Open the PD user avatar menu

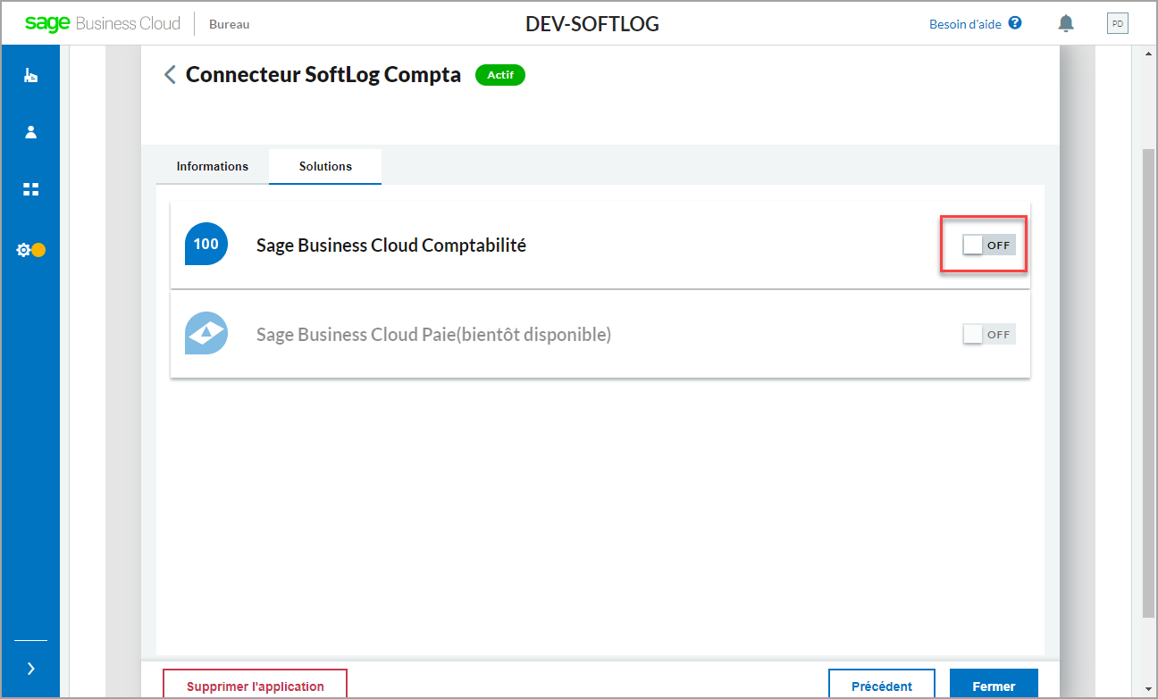click(x=1117, y=23)
